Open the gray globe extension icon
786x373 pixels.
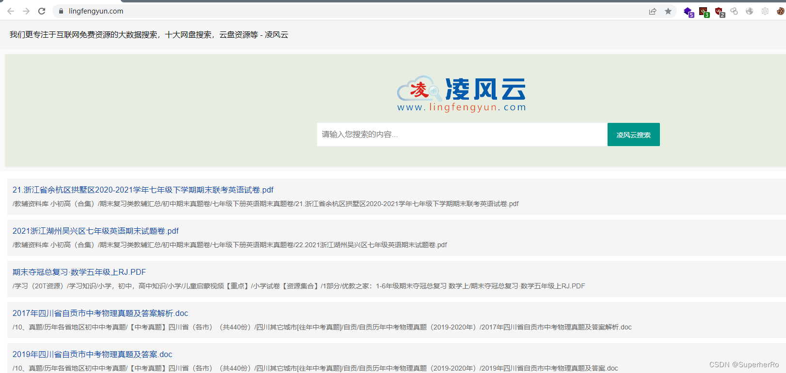(750, 11)
